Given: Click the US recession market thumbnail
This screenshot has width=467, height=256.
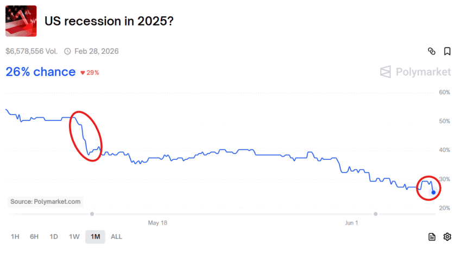Looking at the screenshot, I should [21, 21].
